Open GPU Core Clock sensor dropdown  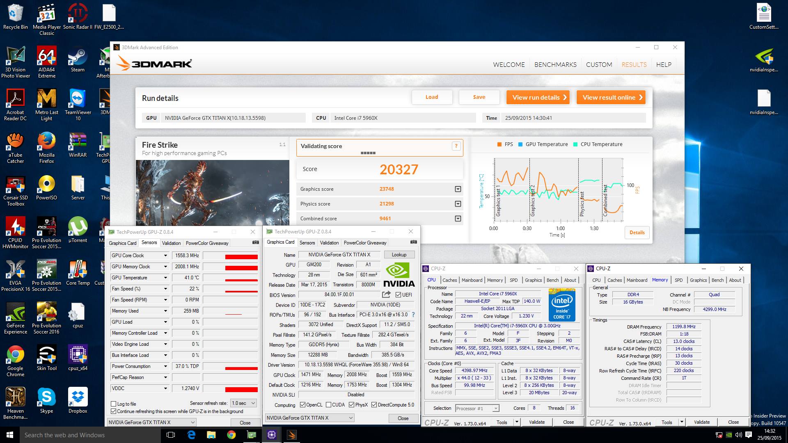point(165,256)
